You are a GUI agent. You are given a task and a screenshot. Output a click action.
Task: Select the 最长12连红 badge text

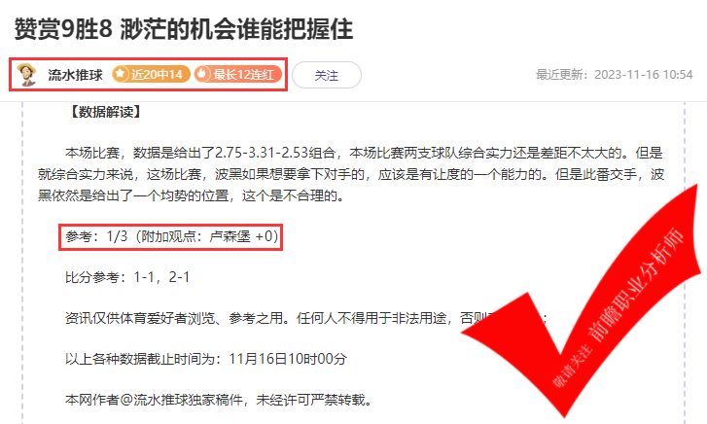244,75
